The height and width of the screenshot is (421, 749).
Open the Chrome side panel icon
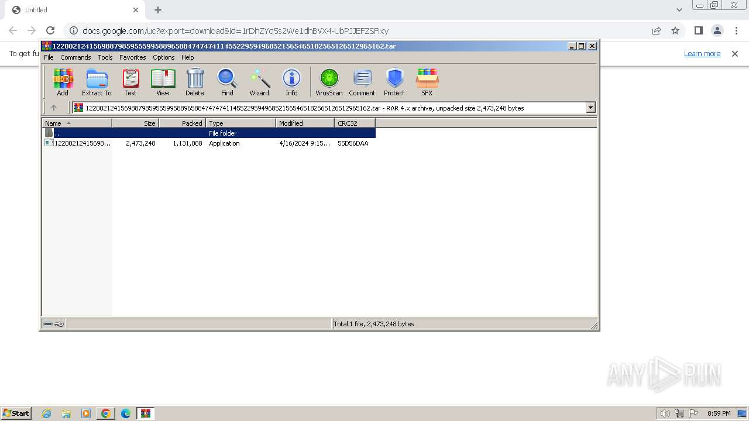698,30
